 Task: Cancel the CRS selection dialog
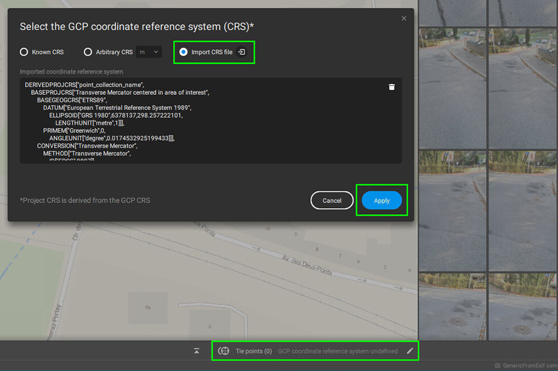(332, 200)
